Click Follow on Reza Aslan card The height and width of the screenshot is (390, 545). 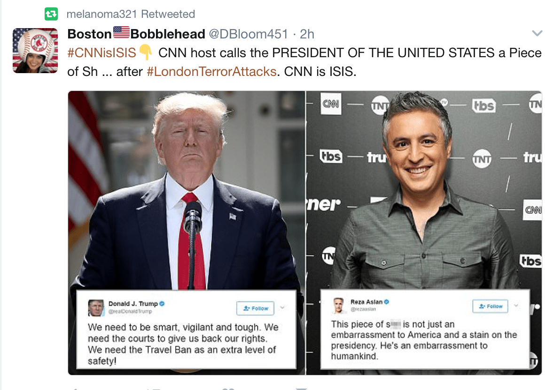(x=490, y=306)
